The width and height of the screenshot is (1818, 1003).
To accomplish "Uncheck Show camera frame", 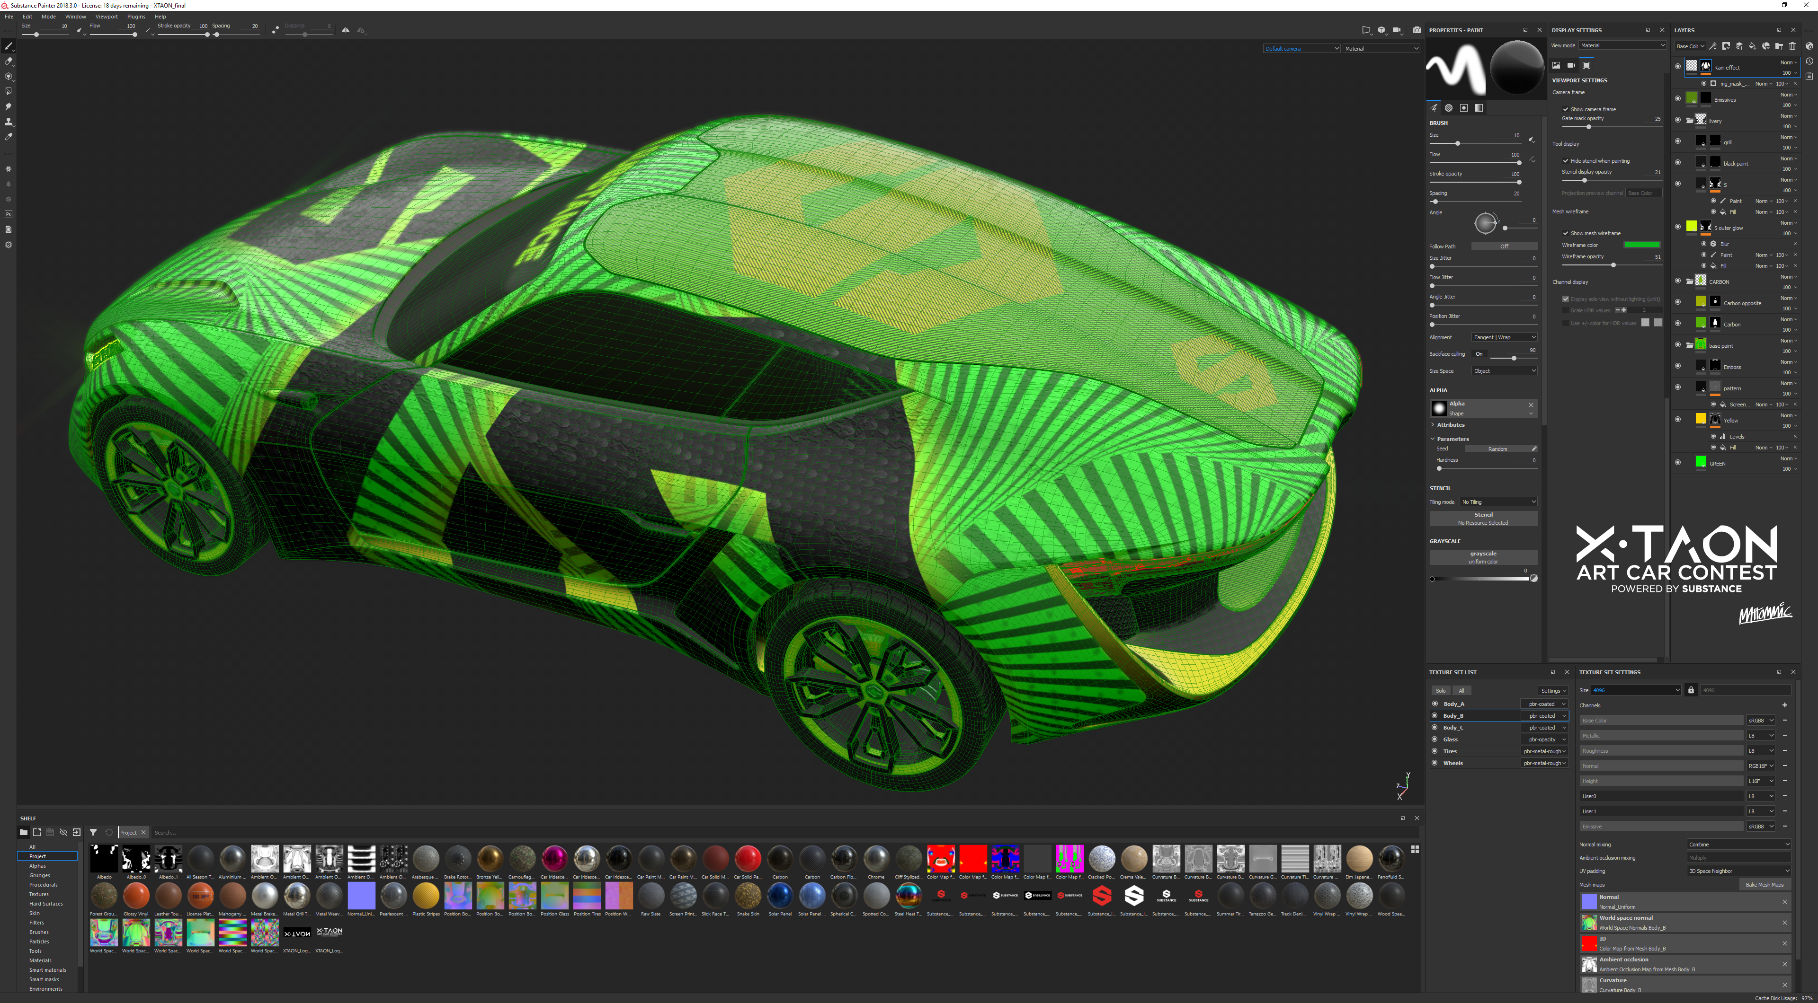I will [x=1565, y=109].
